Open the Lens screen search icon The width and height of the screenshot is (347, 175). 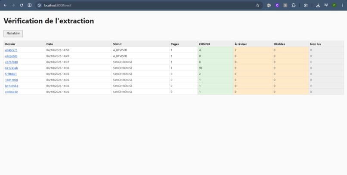tap(306, 5)
